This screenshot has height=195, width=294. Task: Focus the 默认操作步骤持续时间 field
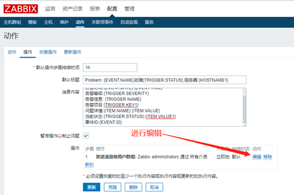pos(110,67)
